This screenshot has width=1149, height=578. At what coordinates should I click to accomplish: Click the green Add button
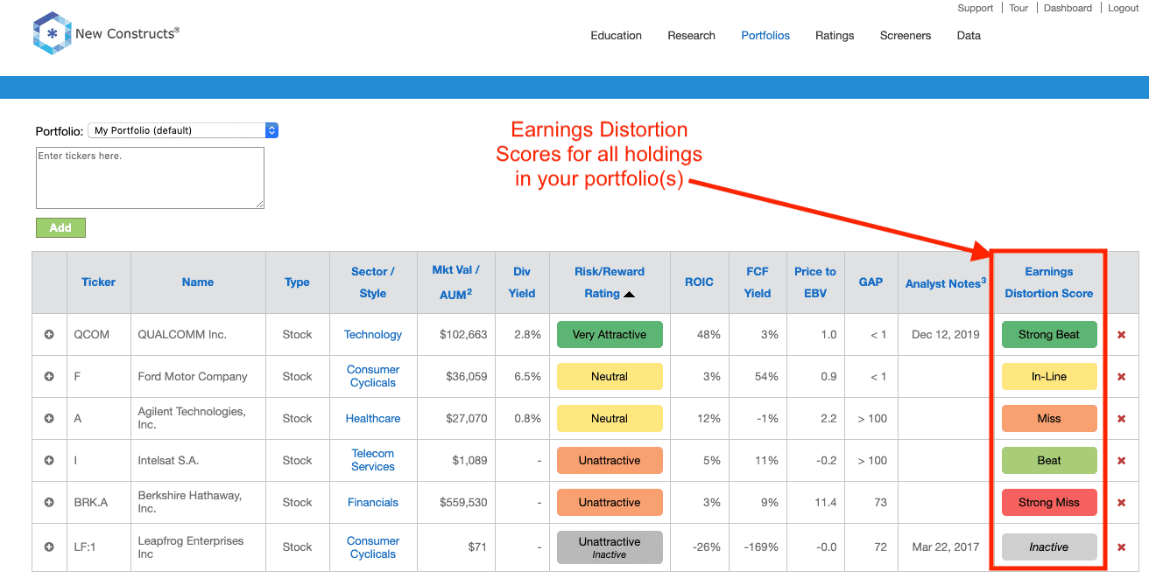[60, 227]
